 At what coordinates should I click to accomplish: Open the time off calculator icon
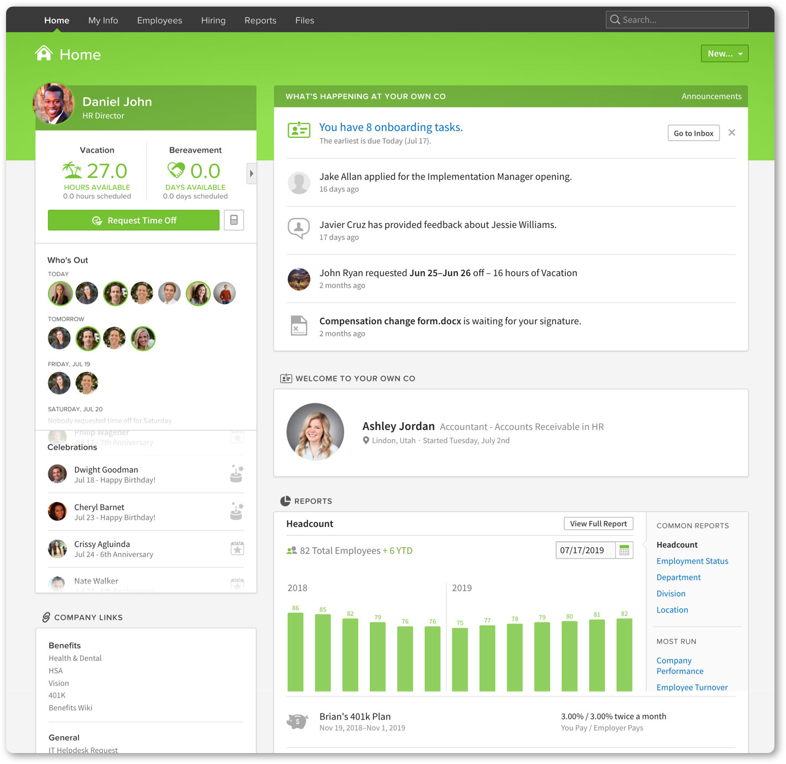[234, 220]
